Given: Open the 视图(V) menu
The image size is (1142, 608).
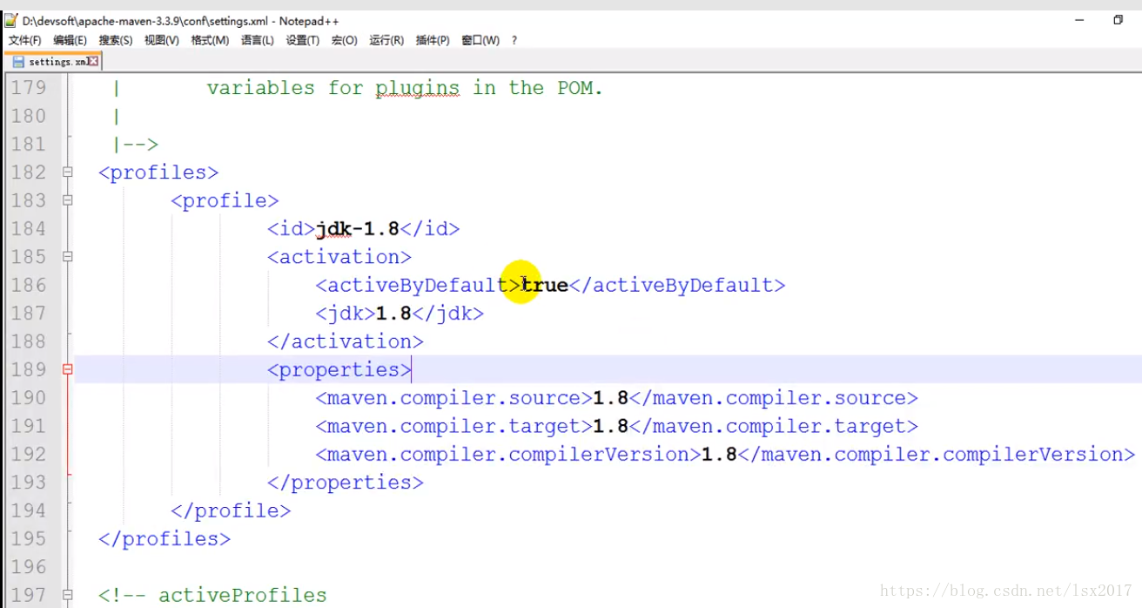Looking at the screenshot, I should point(162,40).
